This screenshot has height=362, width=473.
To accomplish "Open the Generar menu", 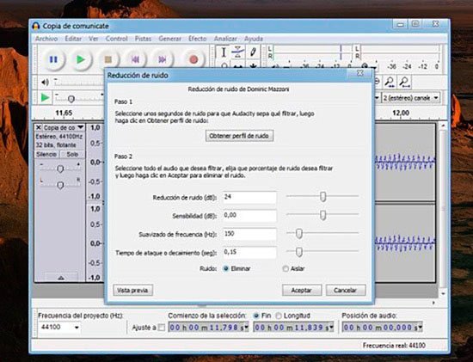I will coord(170,39).
